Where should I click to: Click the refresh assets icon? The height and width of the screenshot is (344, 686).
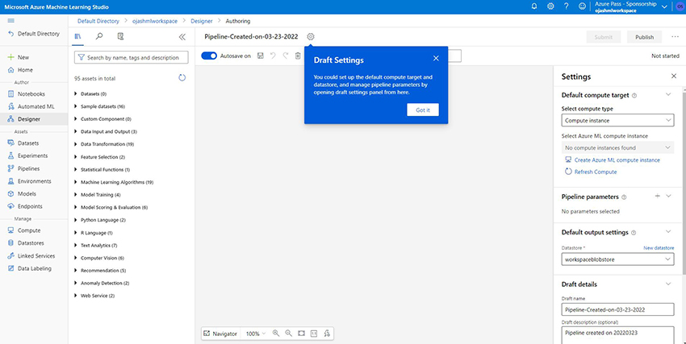point(182,78)
